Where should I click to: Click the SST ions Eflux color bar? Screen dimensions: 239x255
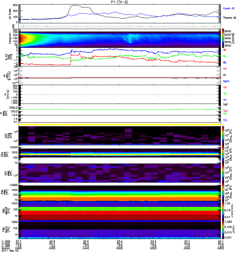click(223, 135)
